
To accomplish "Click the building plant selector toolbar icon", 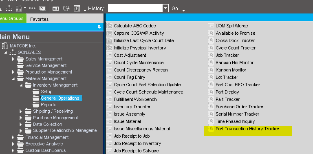I will point(19,8).
